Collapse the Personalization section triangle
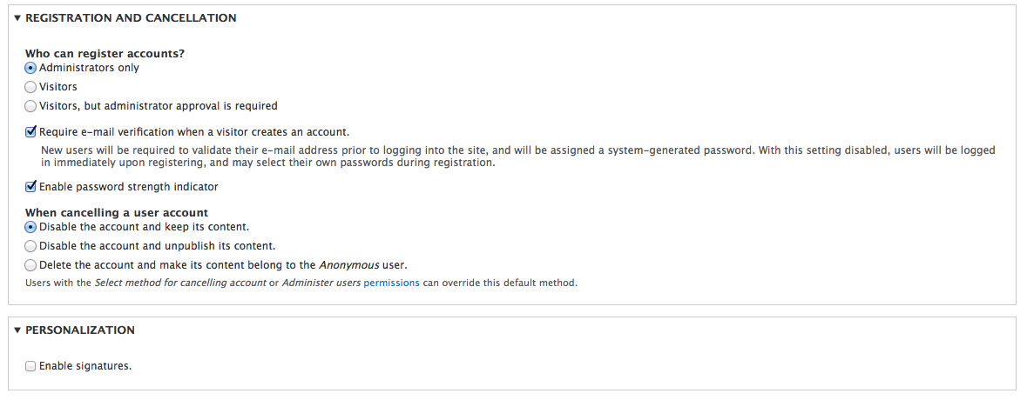The width and height of the screenshot is (1027, 400). tap(17, 330)
